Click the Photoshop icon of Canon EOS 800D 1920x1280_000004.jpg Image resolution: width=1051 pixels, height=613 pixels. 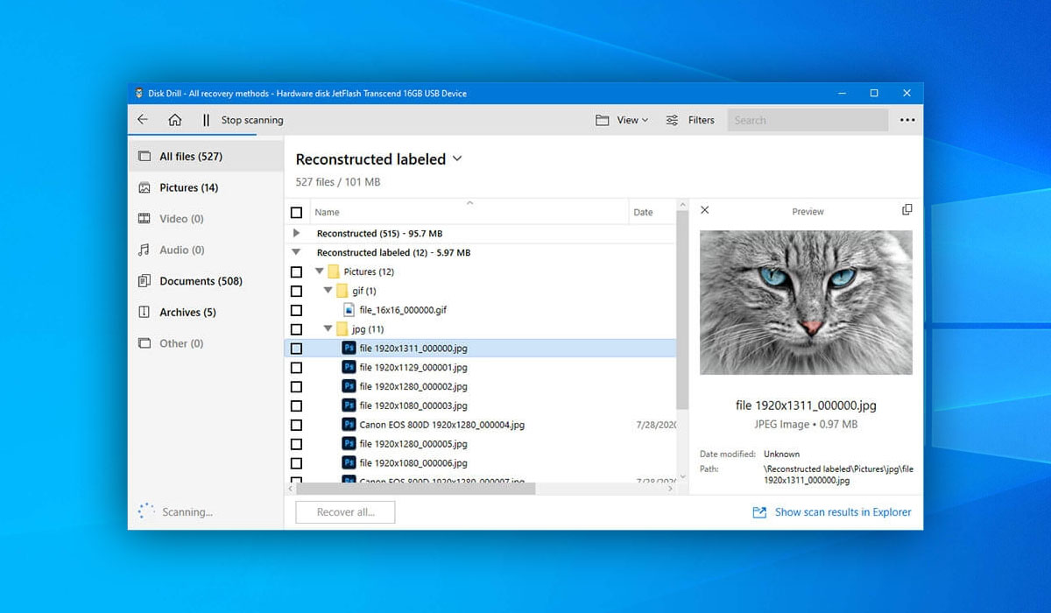(x=349, y=425)
